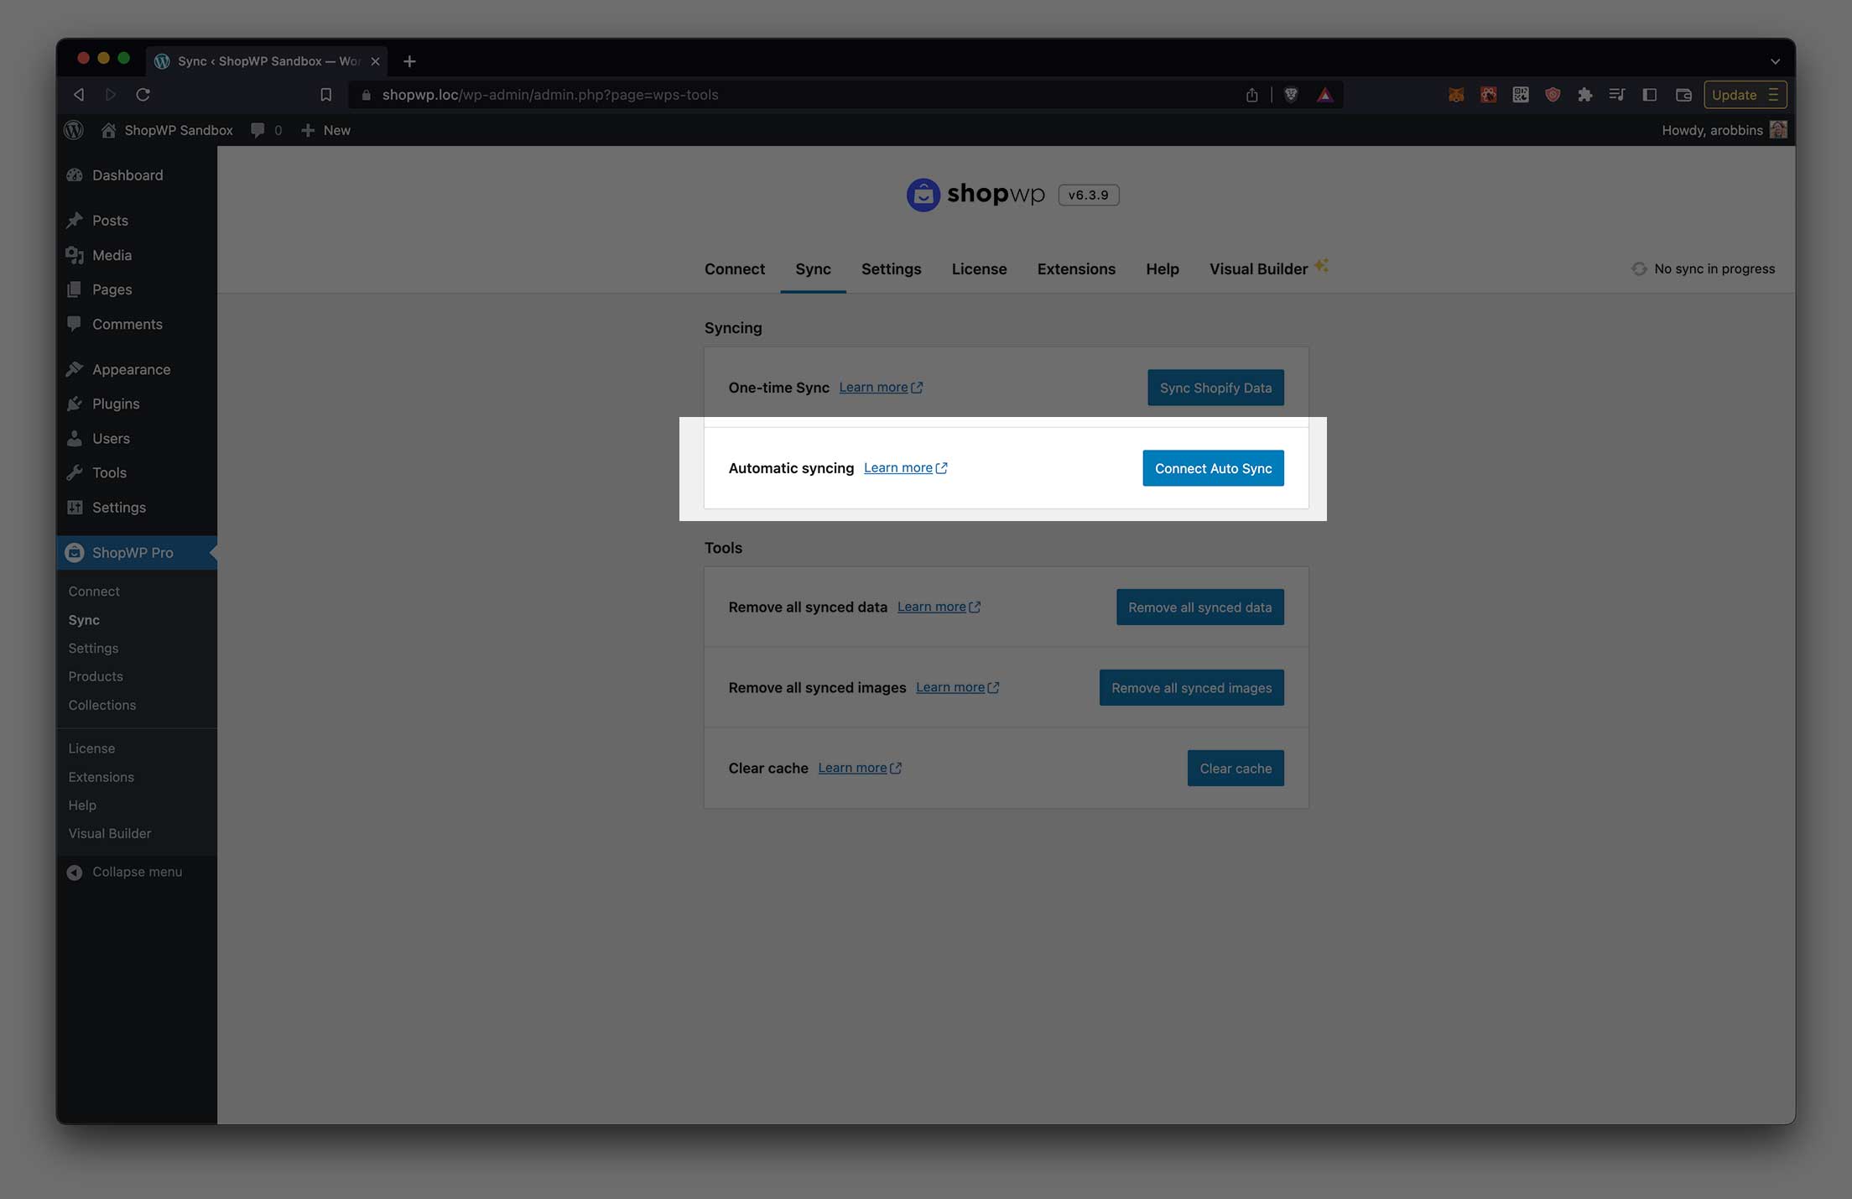Expand the tab list chevron

[x=1775, y=61]
